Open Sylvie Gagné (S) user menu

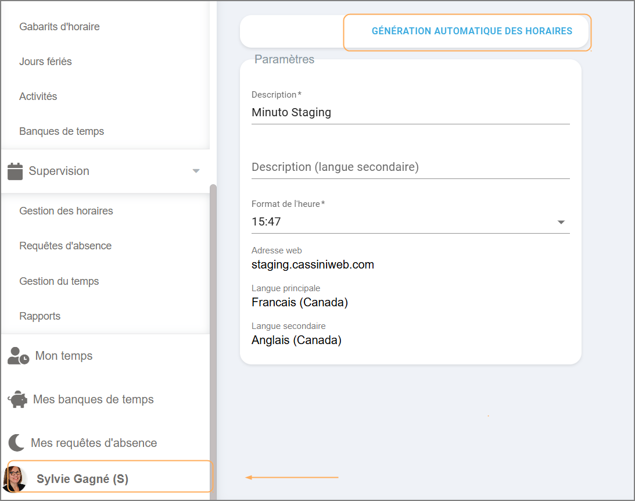pos(82,479)
